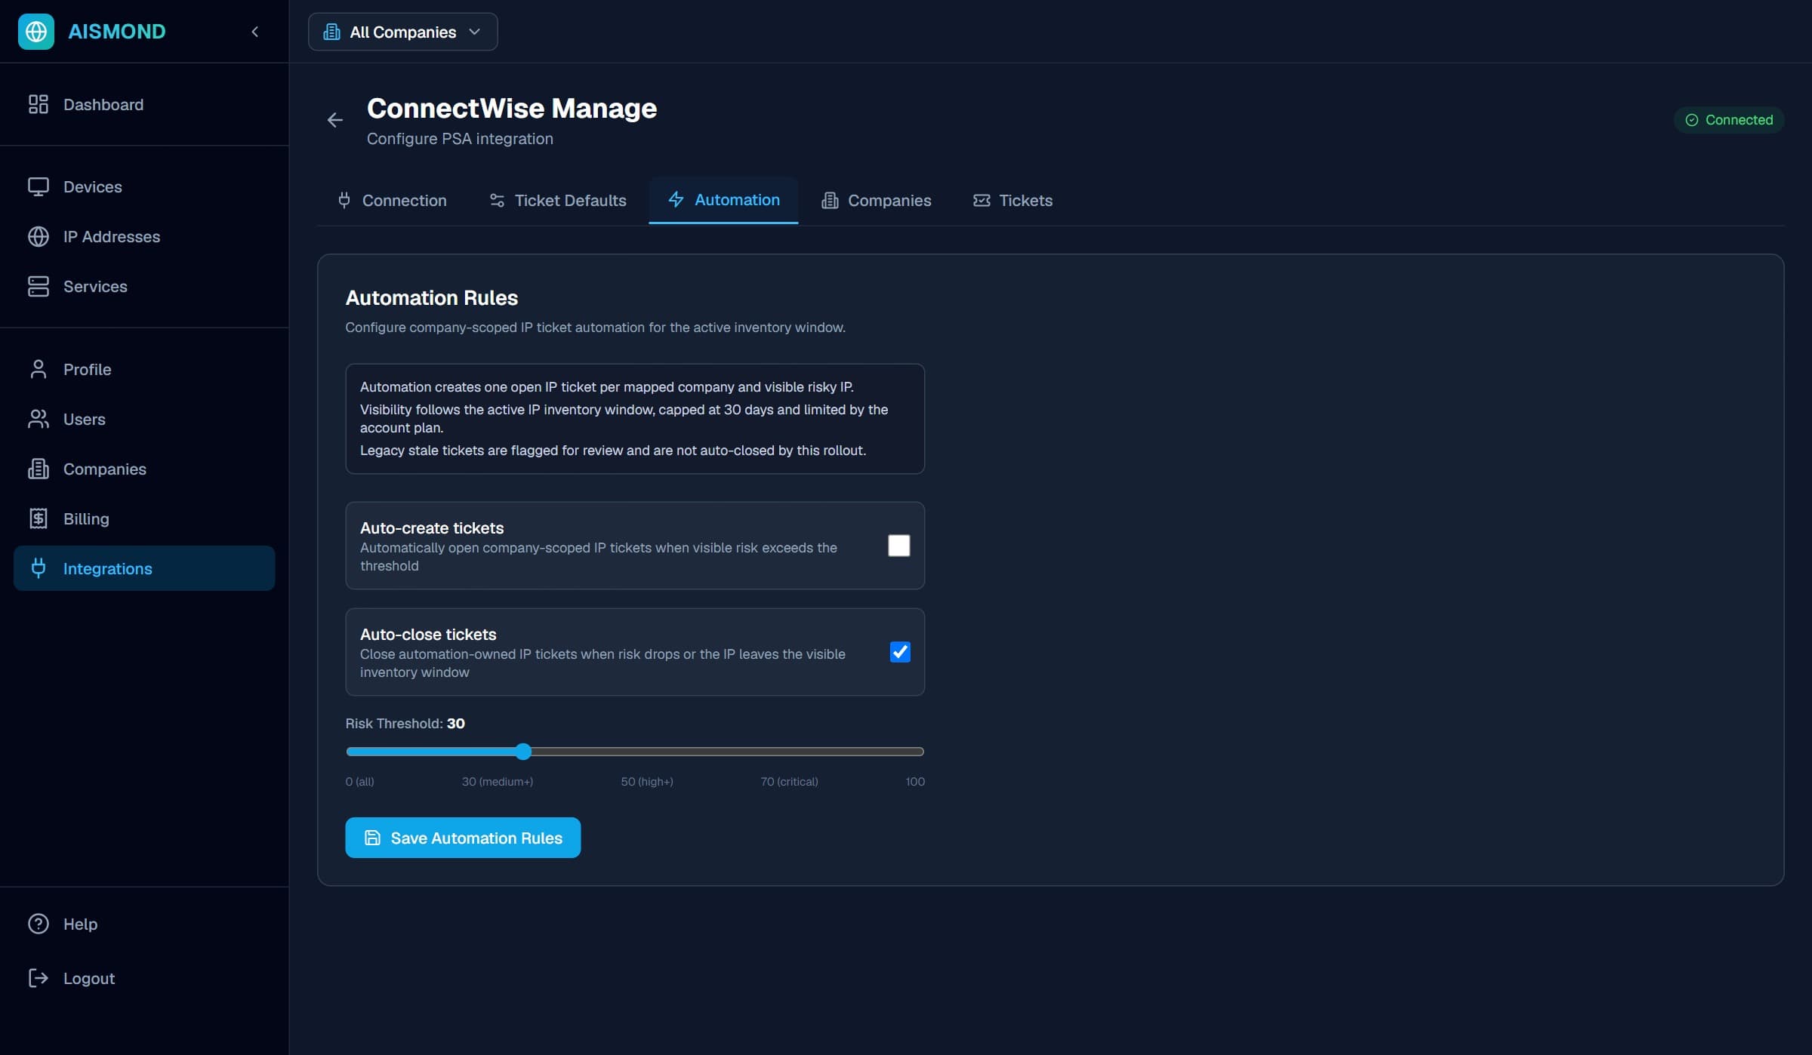
Task: Click the Risk Threshold slider handle
Action: coord(523,752)
